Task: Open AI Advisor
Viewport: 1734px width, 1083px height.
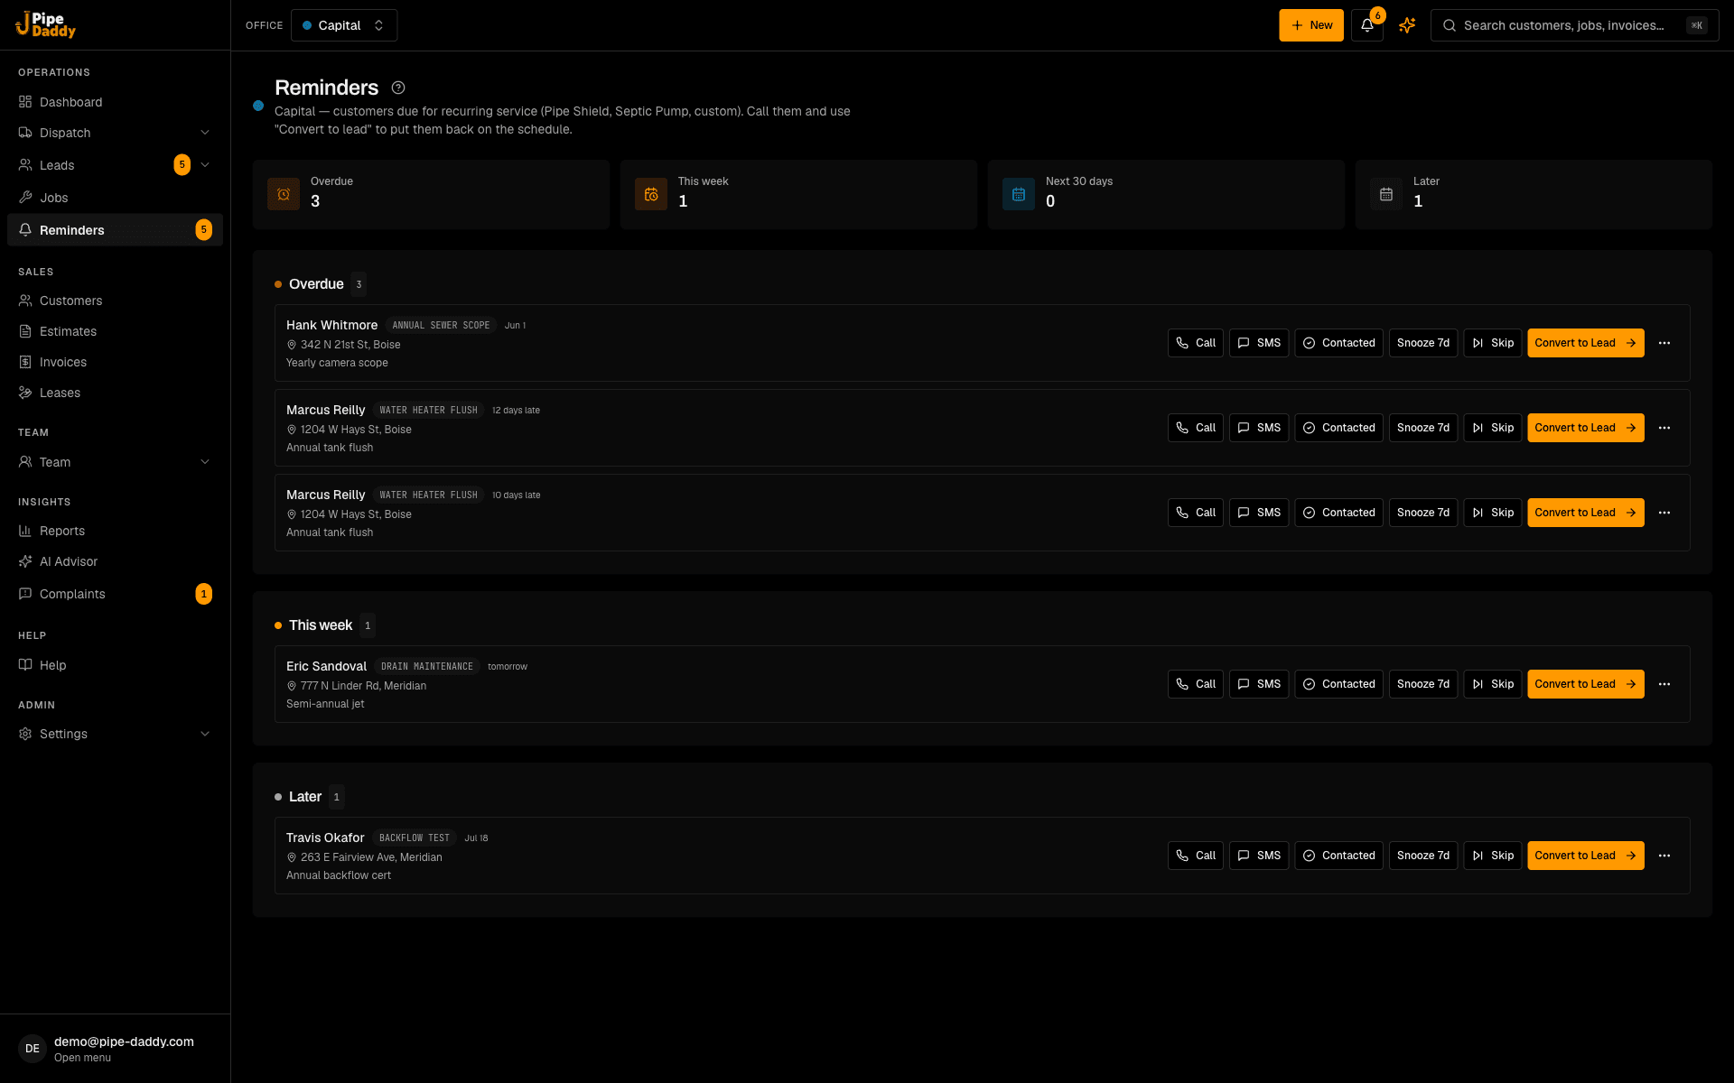Action: click(x=115, y=561)
